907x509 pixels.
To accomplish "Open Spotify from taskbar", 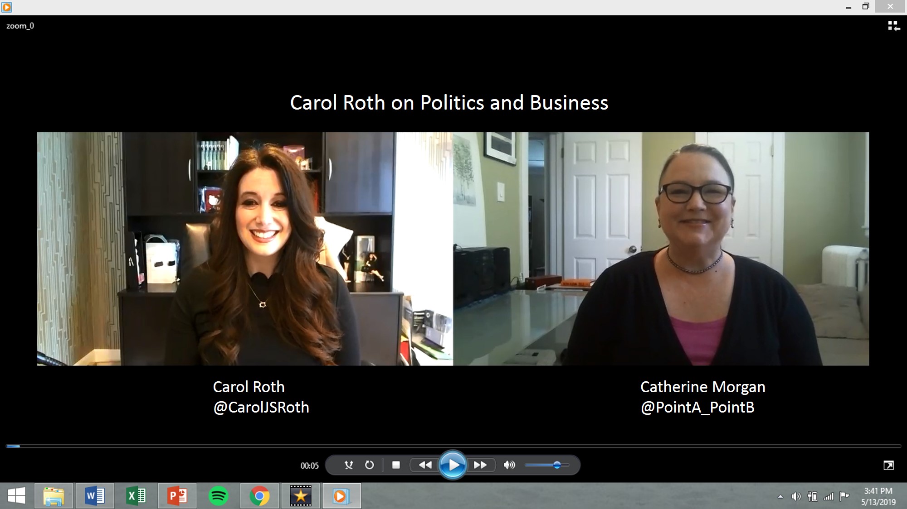I will click(218, 496).
